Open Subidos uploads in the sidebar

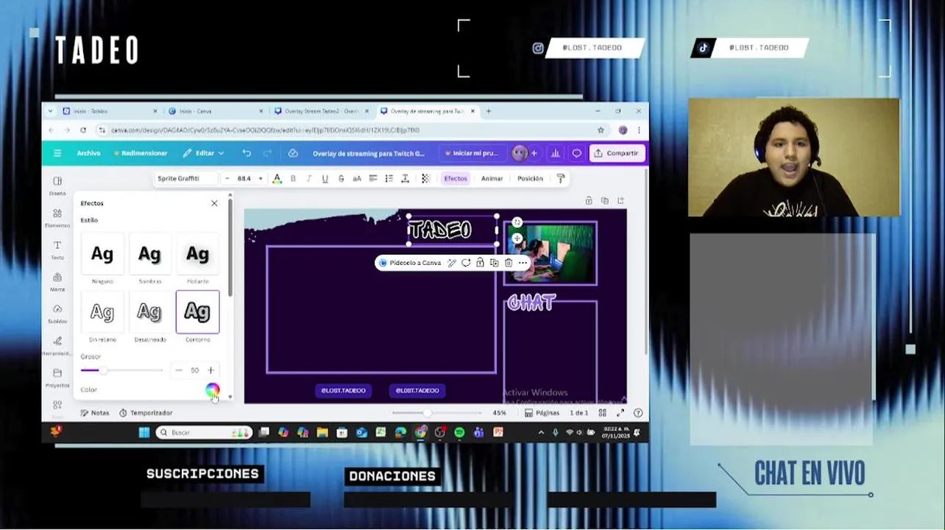(x=57, y=314)
